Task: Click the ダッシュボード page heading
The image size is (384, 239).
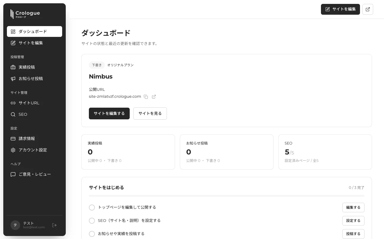Action: [x=106, y=33]
